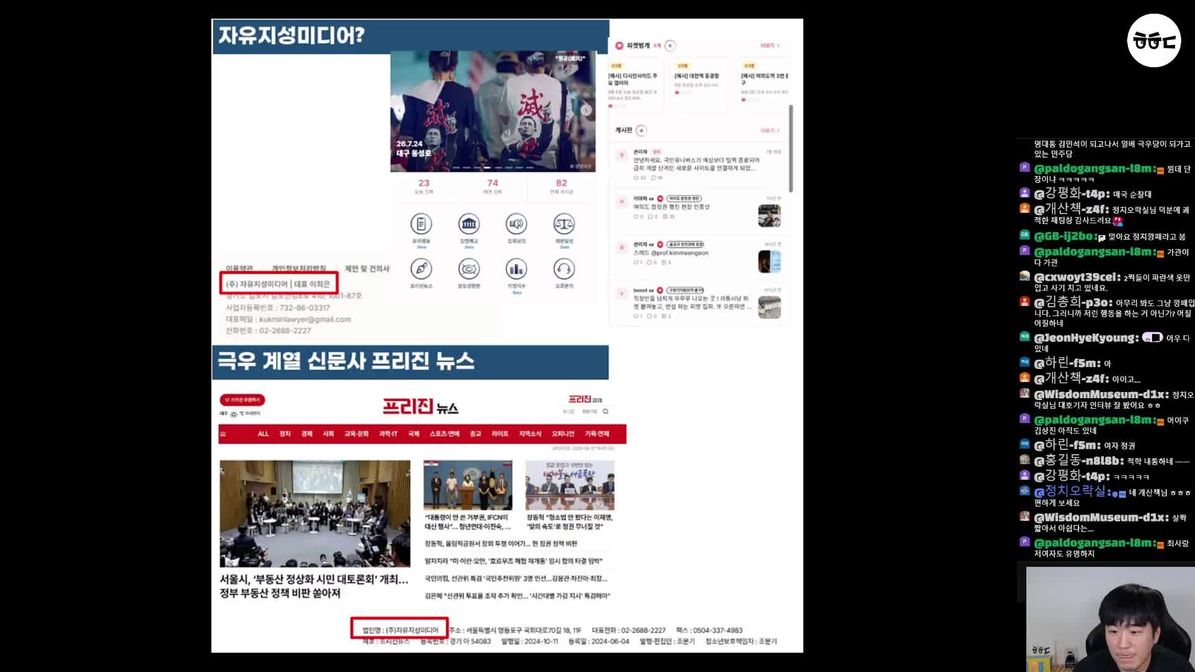1195x672 pixels.
Task: Open the 오피니언 navigation item
Action: 563,434
